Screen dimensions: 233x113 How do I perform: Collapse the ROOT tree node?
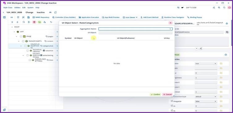tap(12, 27)
